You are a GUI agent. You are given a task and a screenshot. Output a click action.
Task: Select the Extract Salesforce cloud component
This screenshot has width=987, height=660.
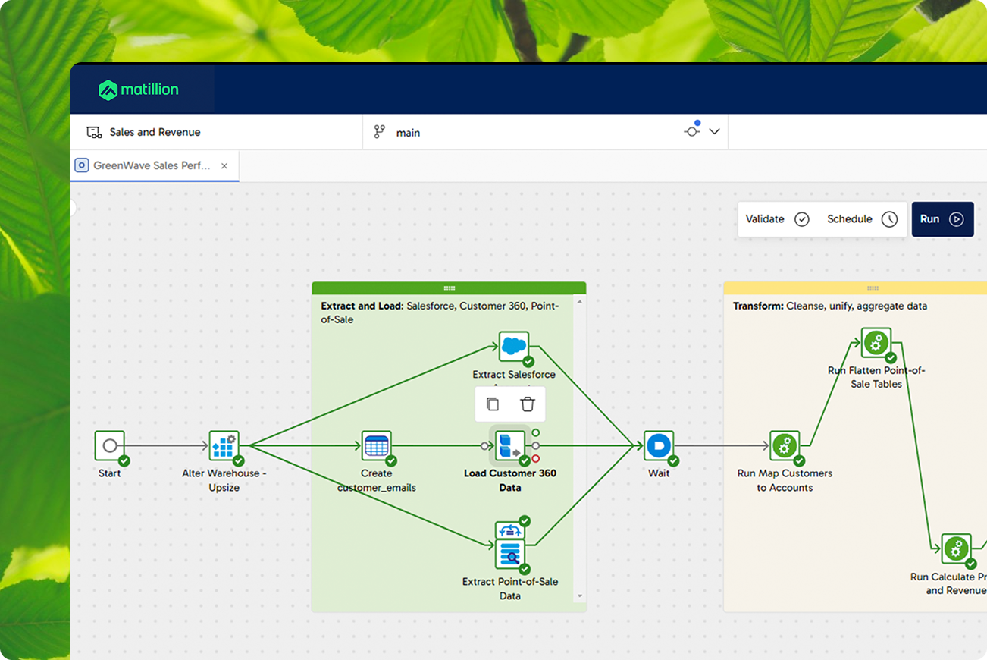(x=514, y=346)
